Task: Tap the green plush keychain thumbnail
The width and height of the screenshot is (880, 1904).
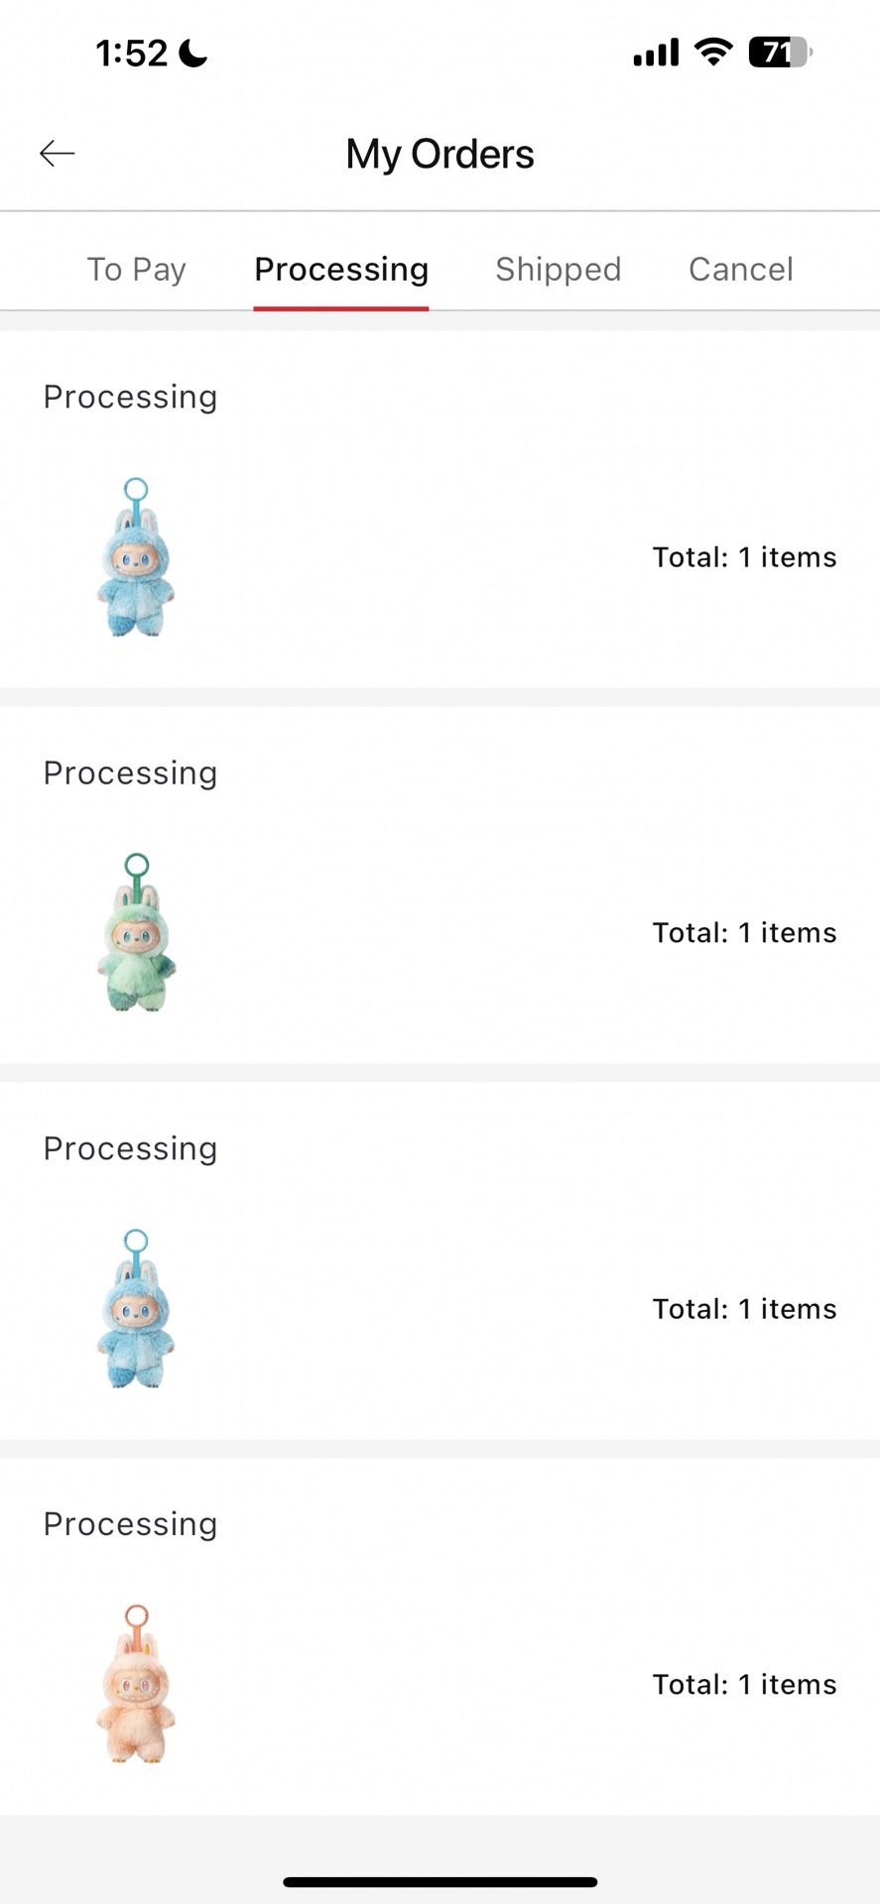Action: click(136, 932)
